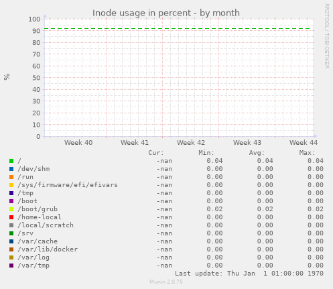Viewport: 333px width, 289px height.
Task: Click the -nan Cur value for /var/tmp
Action: (164, 266)
